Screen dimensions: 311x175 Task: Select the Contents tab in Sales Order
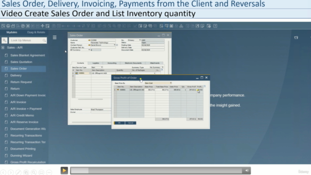[80, 63]
